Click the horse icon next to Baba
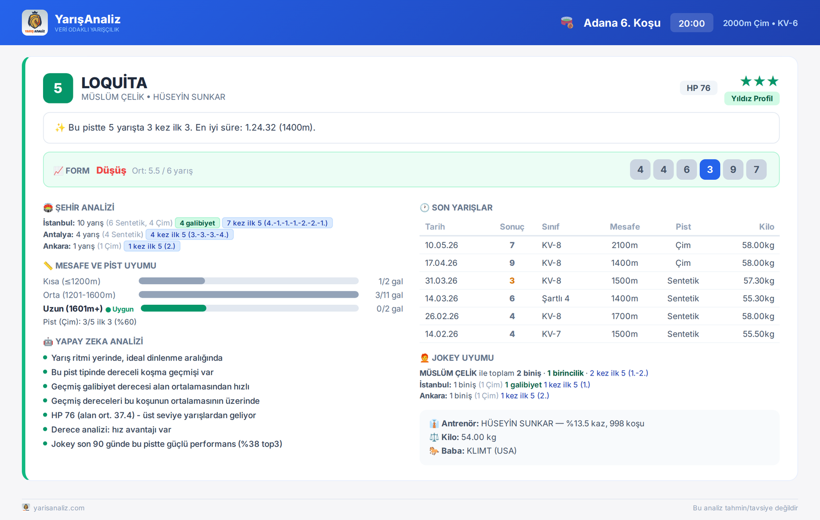 434,451
